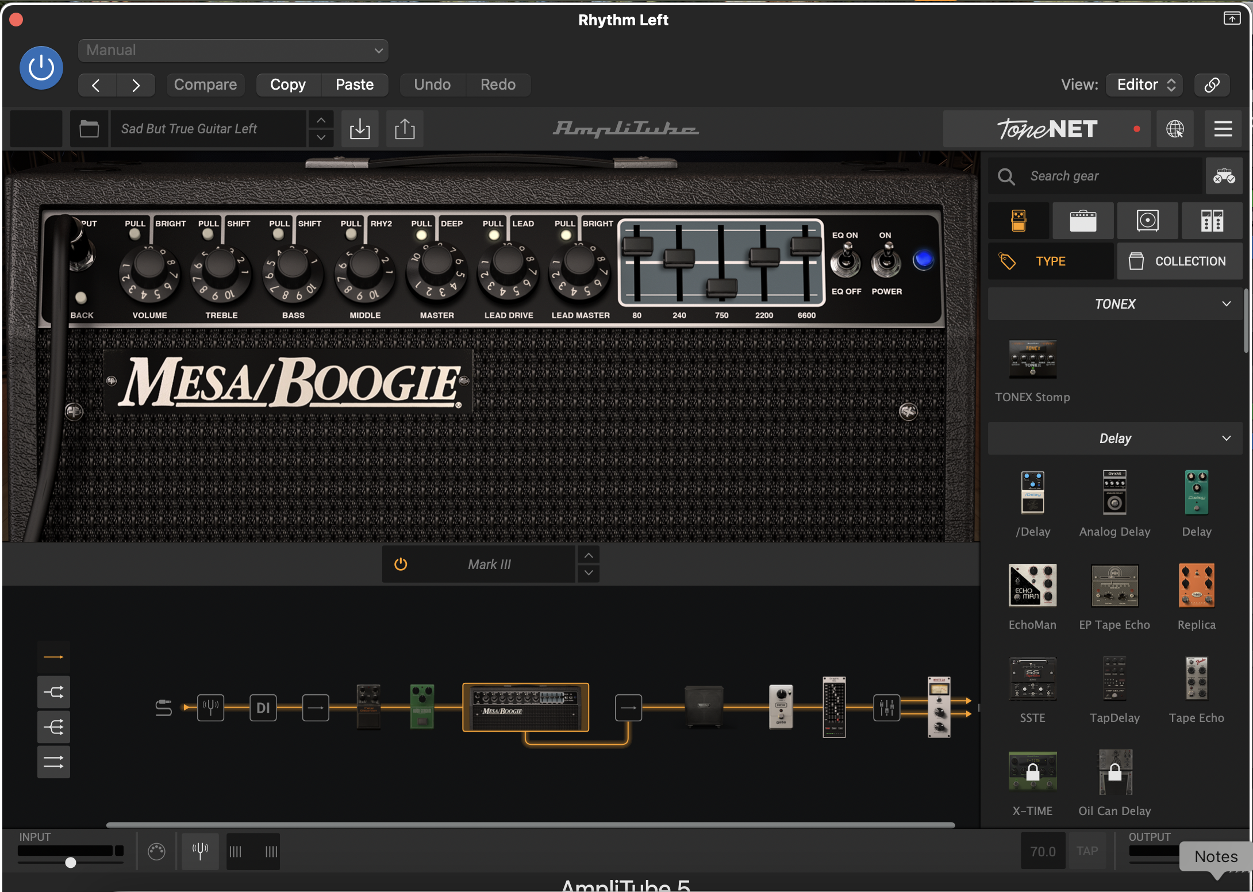Screen dimensions: 1253x892
Task: Switch to COLLECTION sorting tab
Action: pyautogui.click(x=1179, y=261)
